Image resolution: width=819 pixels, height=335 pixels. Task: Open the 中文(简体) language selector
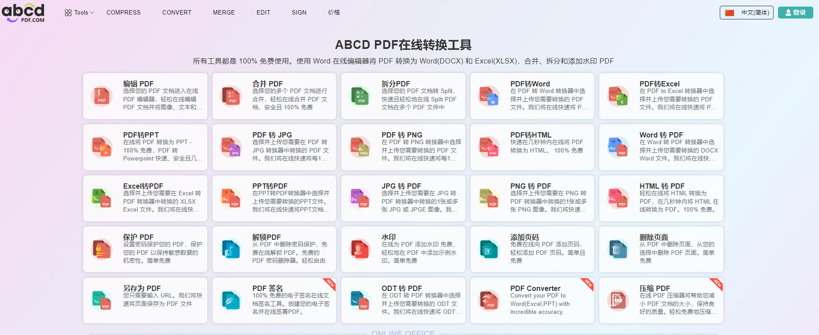(x=747, y=13)
